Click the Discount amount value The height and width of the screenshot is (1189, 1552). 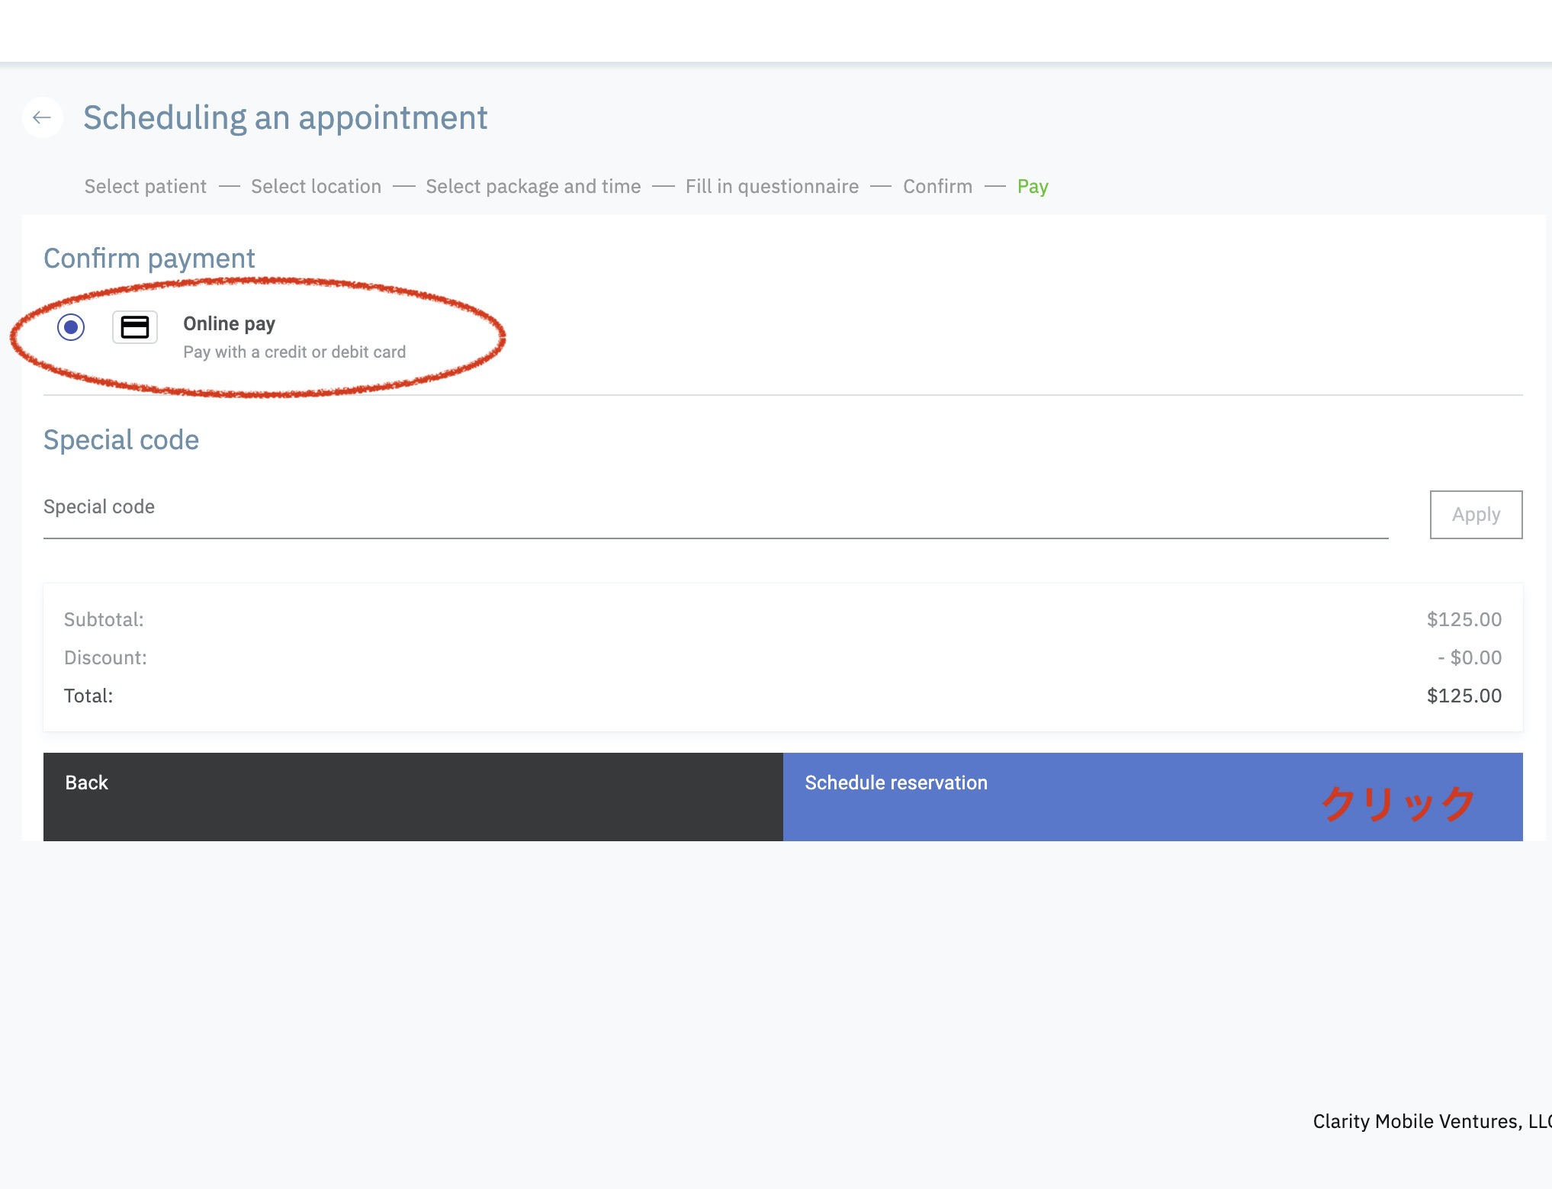[1469, 657]
